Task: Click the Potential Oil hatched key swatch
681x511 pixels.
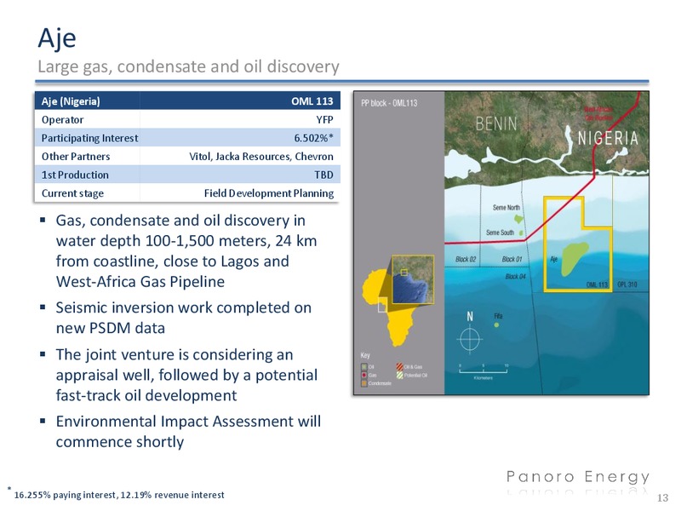Action: (x=399, y=376)
